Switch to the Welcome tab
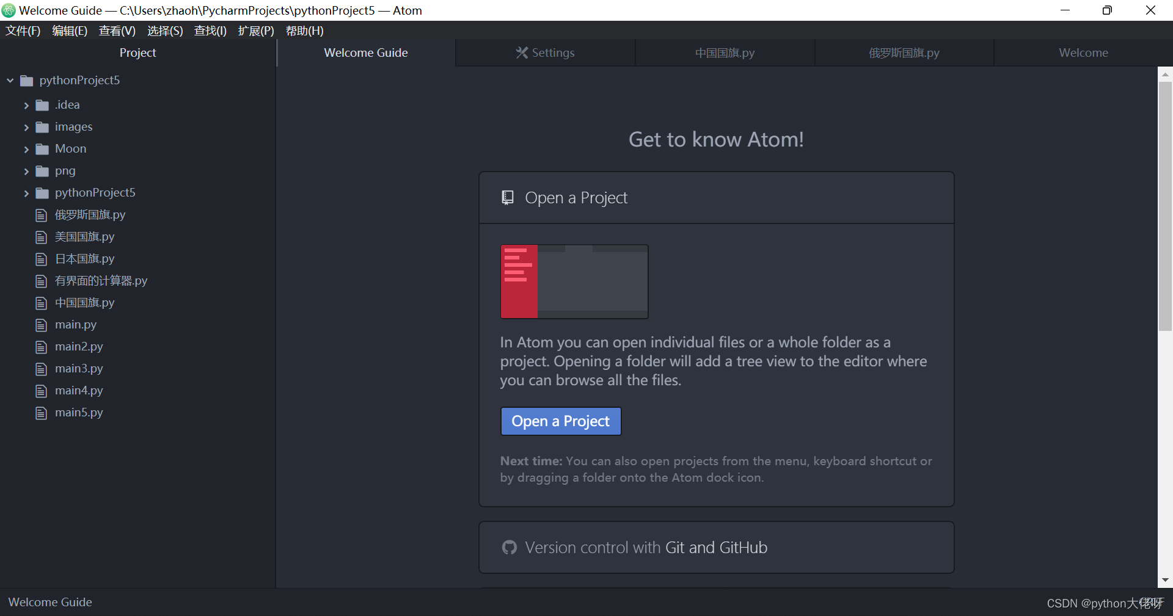This screenshot has width=1173, height=616. (1083, 53)
